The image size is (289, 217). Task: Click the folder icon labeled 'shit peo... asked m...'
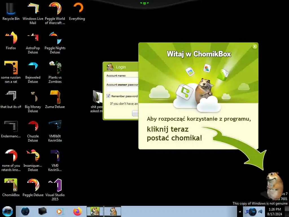(97, 101)
